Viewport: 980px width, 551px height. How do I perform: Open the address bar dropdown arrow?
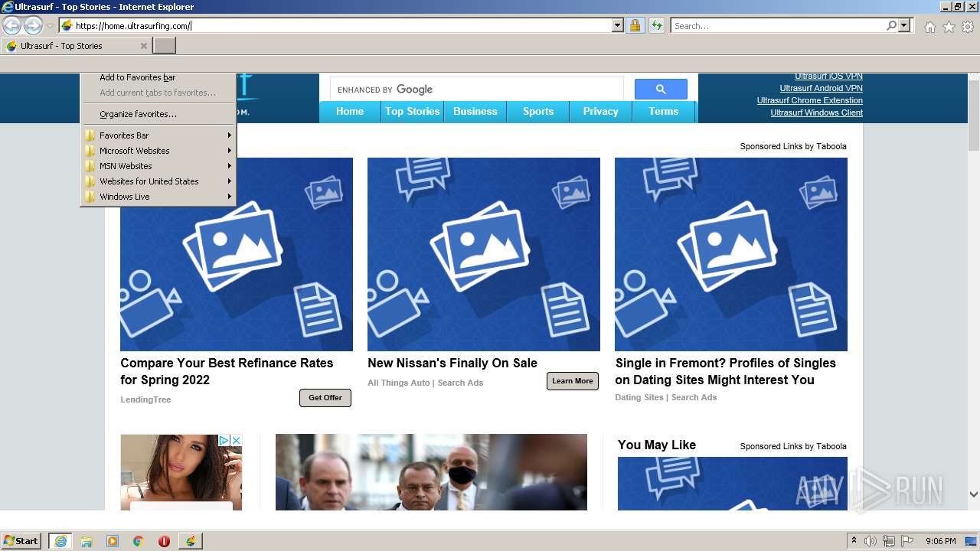[x=618, y=26]
